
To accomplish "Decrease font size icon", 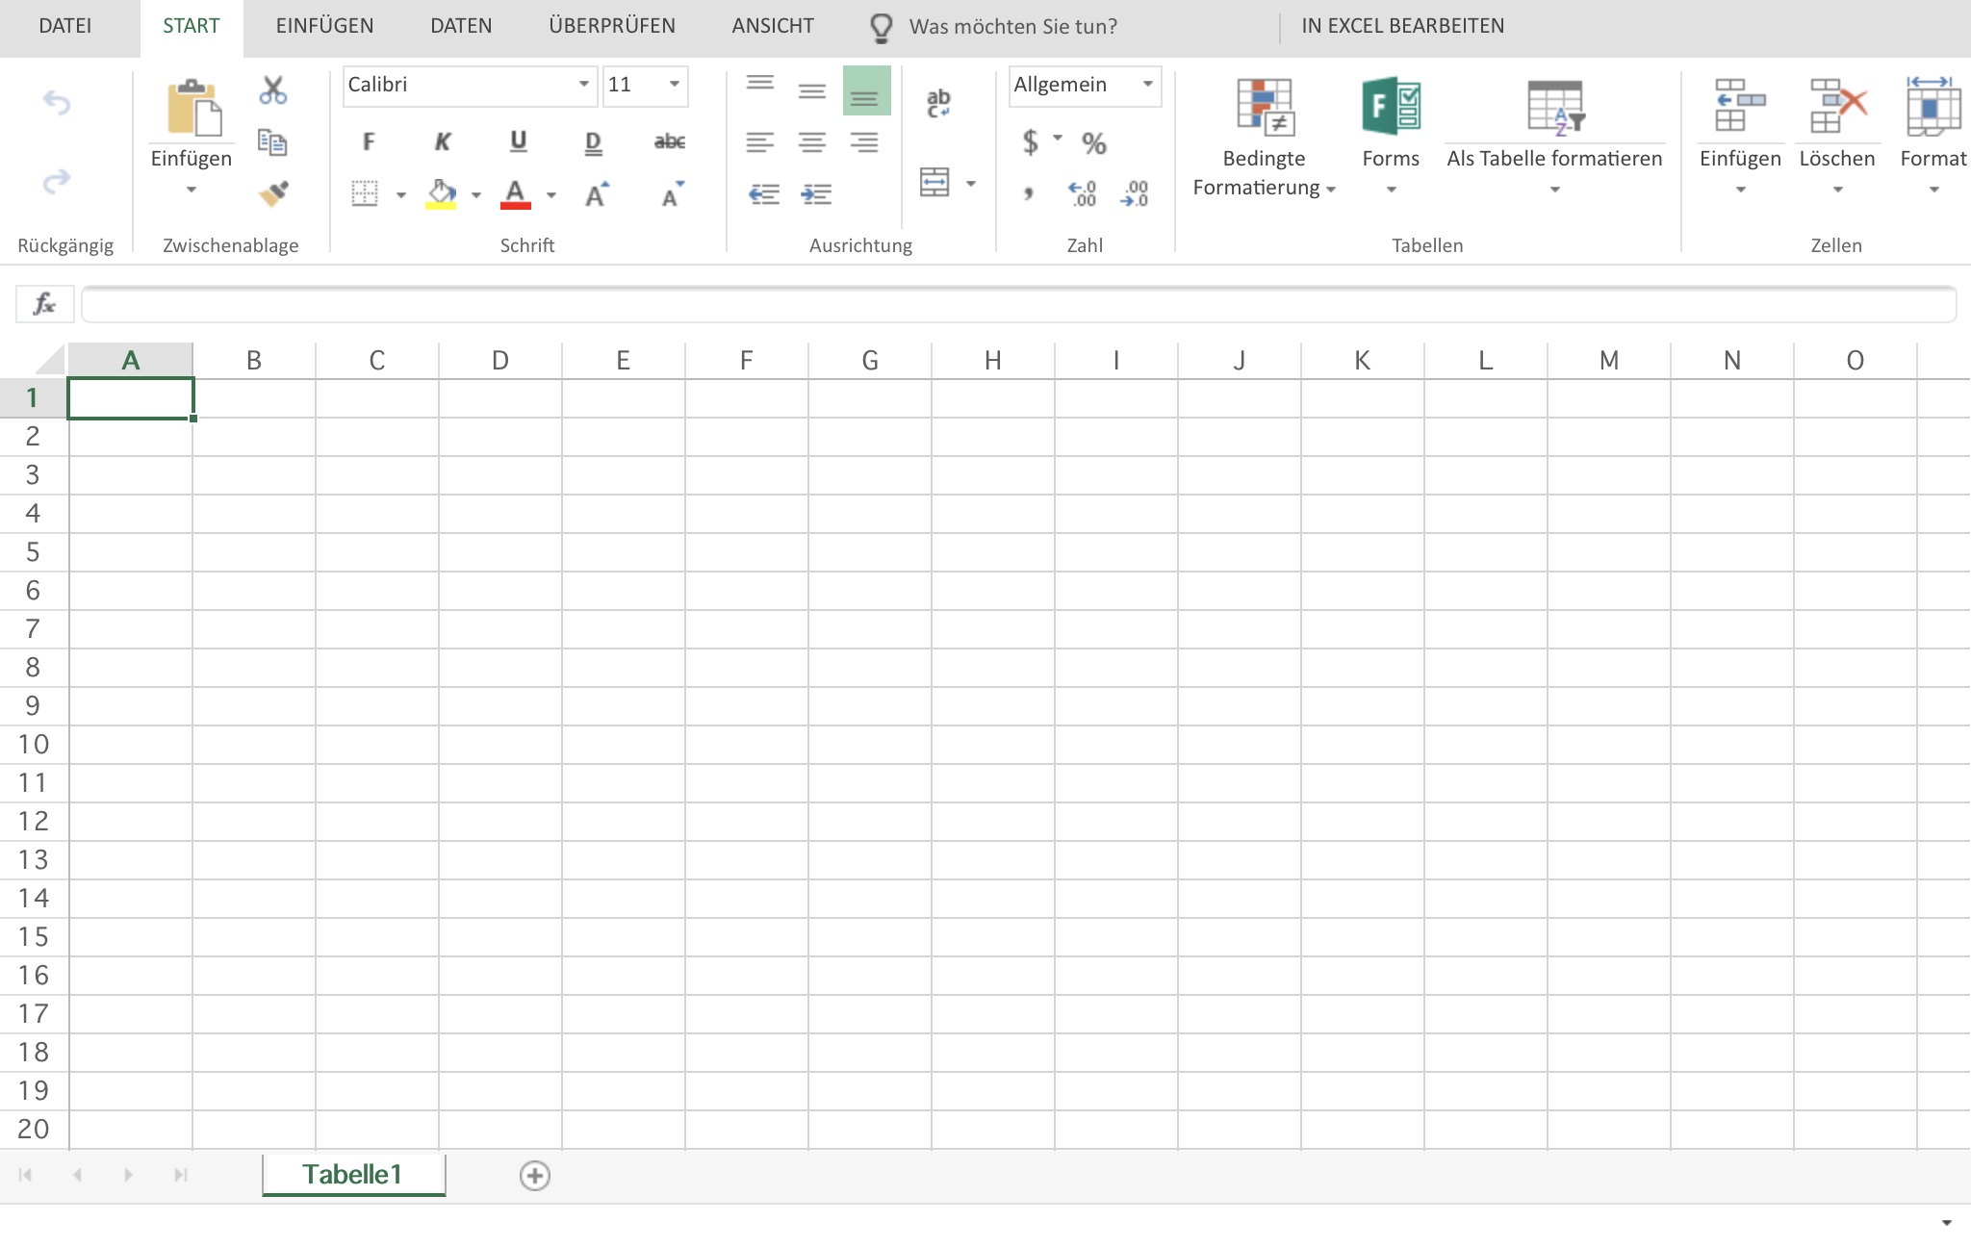I will (673, 193).
